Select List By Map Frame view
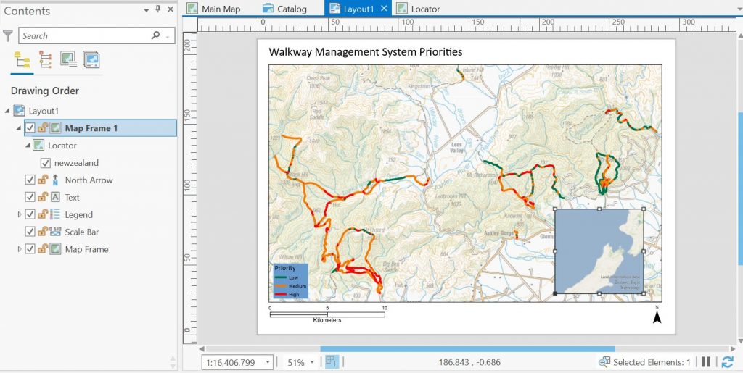 69,59
